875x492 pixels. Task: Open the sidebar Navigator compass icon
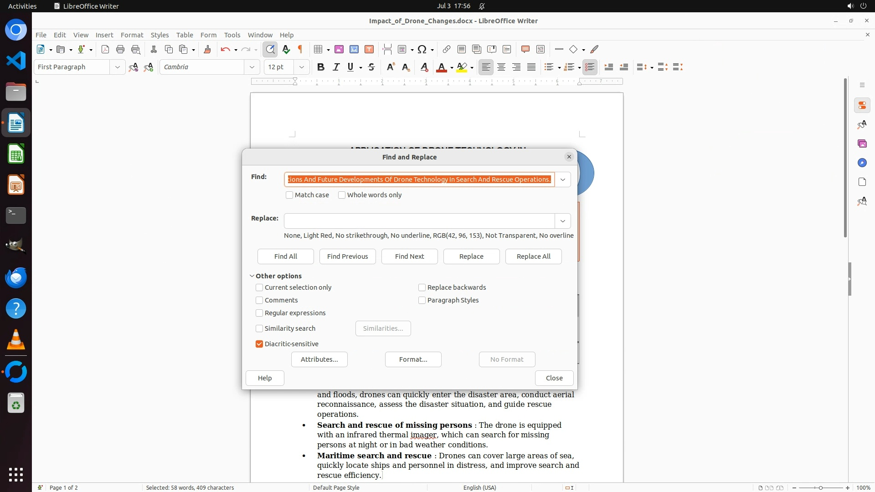tap(862, 163)
